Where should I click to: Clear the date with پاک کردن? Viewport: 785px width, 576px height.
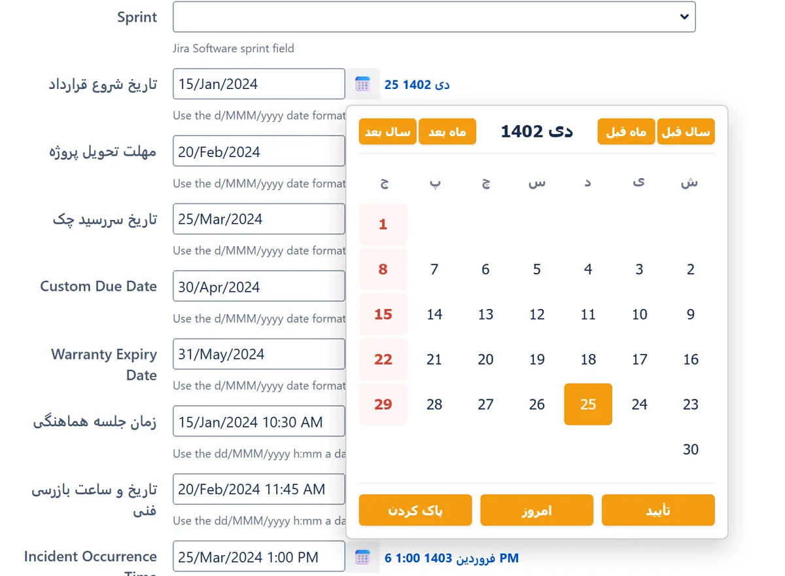coord(415,510)
